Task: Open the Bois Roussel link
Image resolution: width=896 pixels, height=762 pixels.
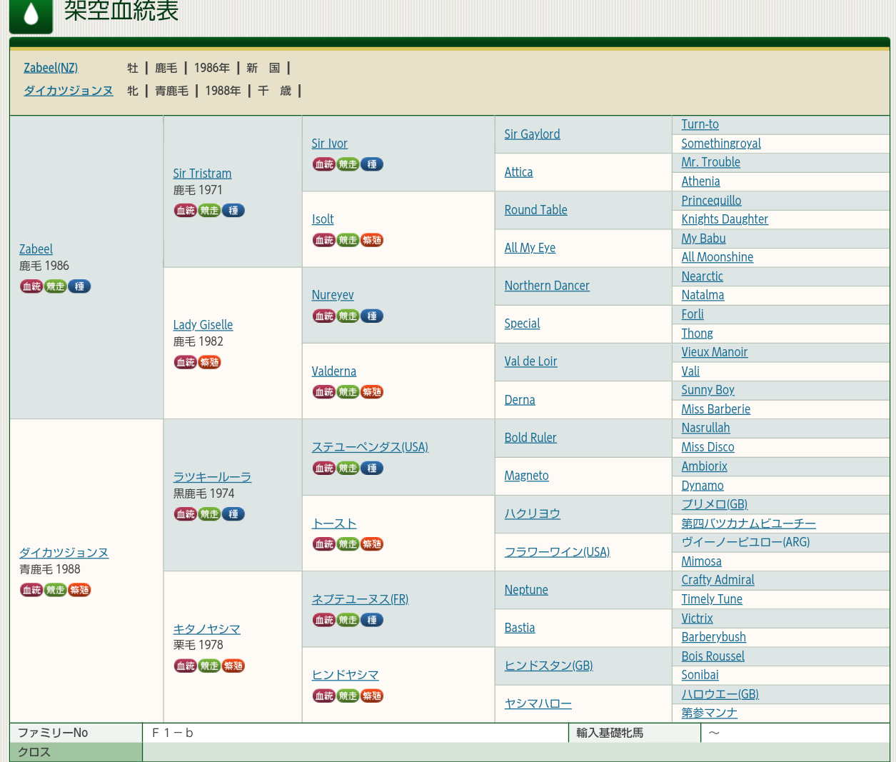Action: pyautogui.click(x=713, y=656)
